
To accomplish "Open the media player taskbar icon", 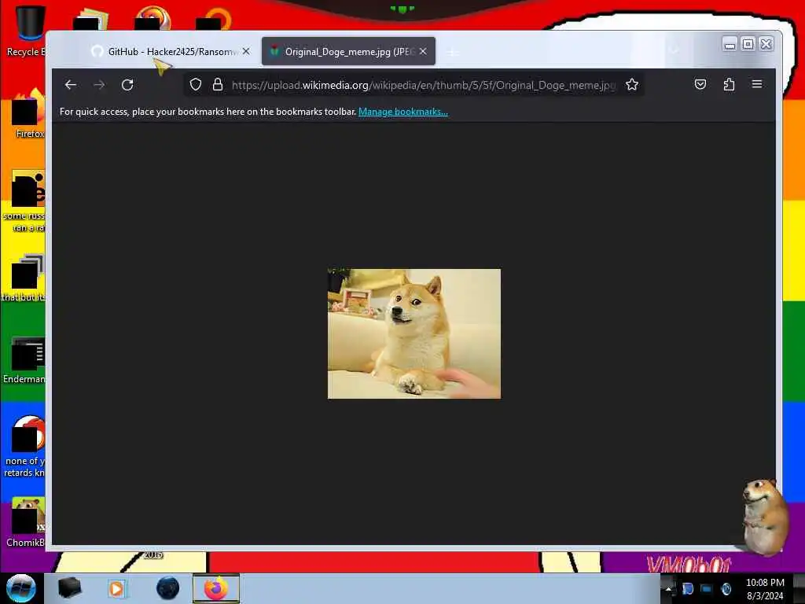I will [116, 588].
